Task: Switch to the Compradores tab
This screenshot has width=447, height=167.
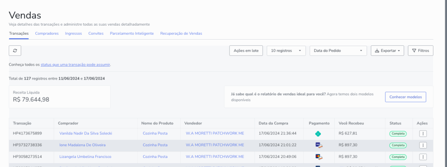Action: click(47, 33)
